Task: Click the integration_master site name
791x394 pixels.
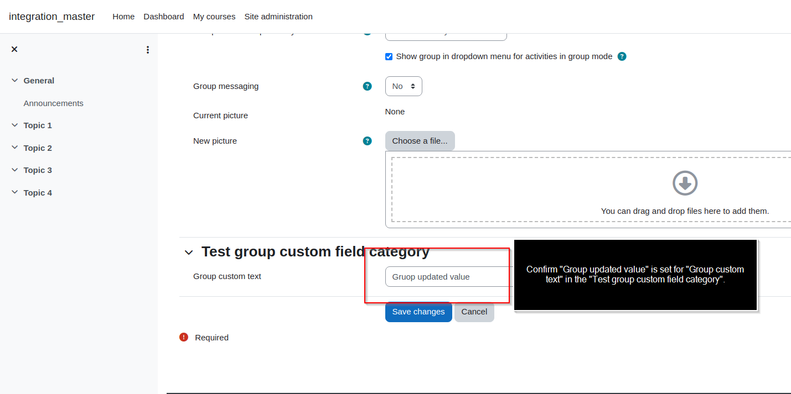Action: 52,17
